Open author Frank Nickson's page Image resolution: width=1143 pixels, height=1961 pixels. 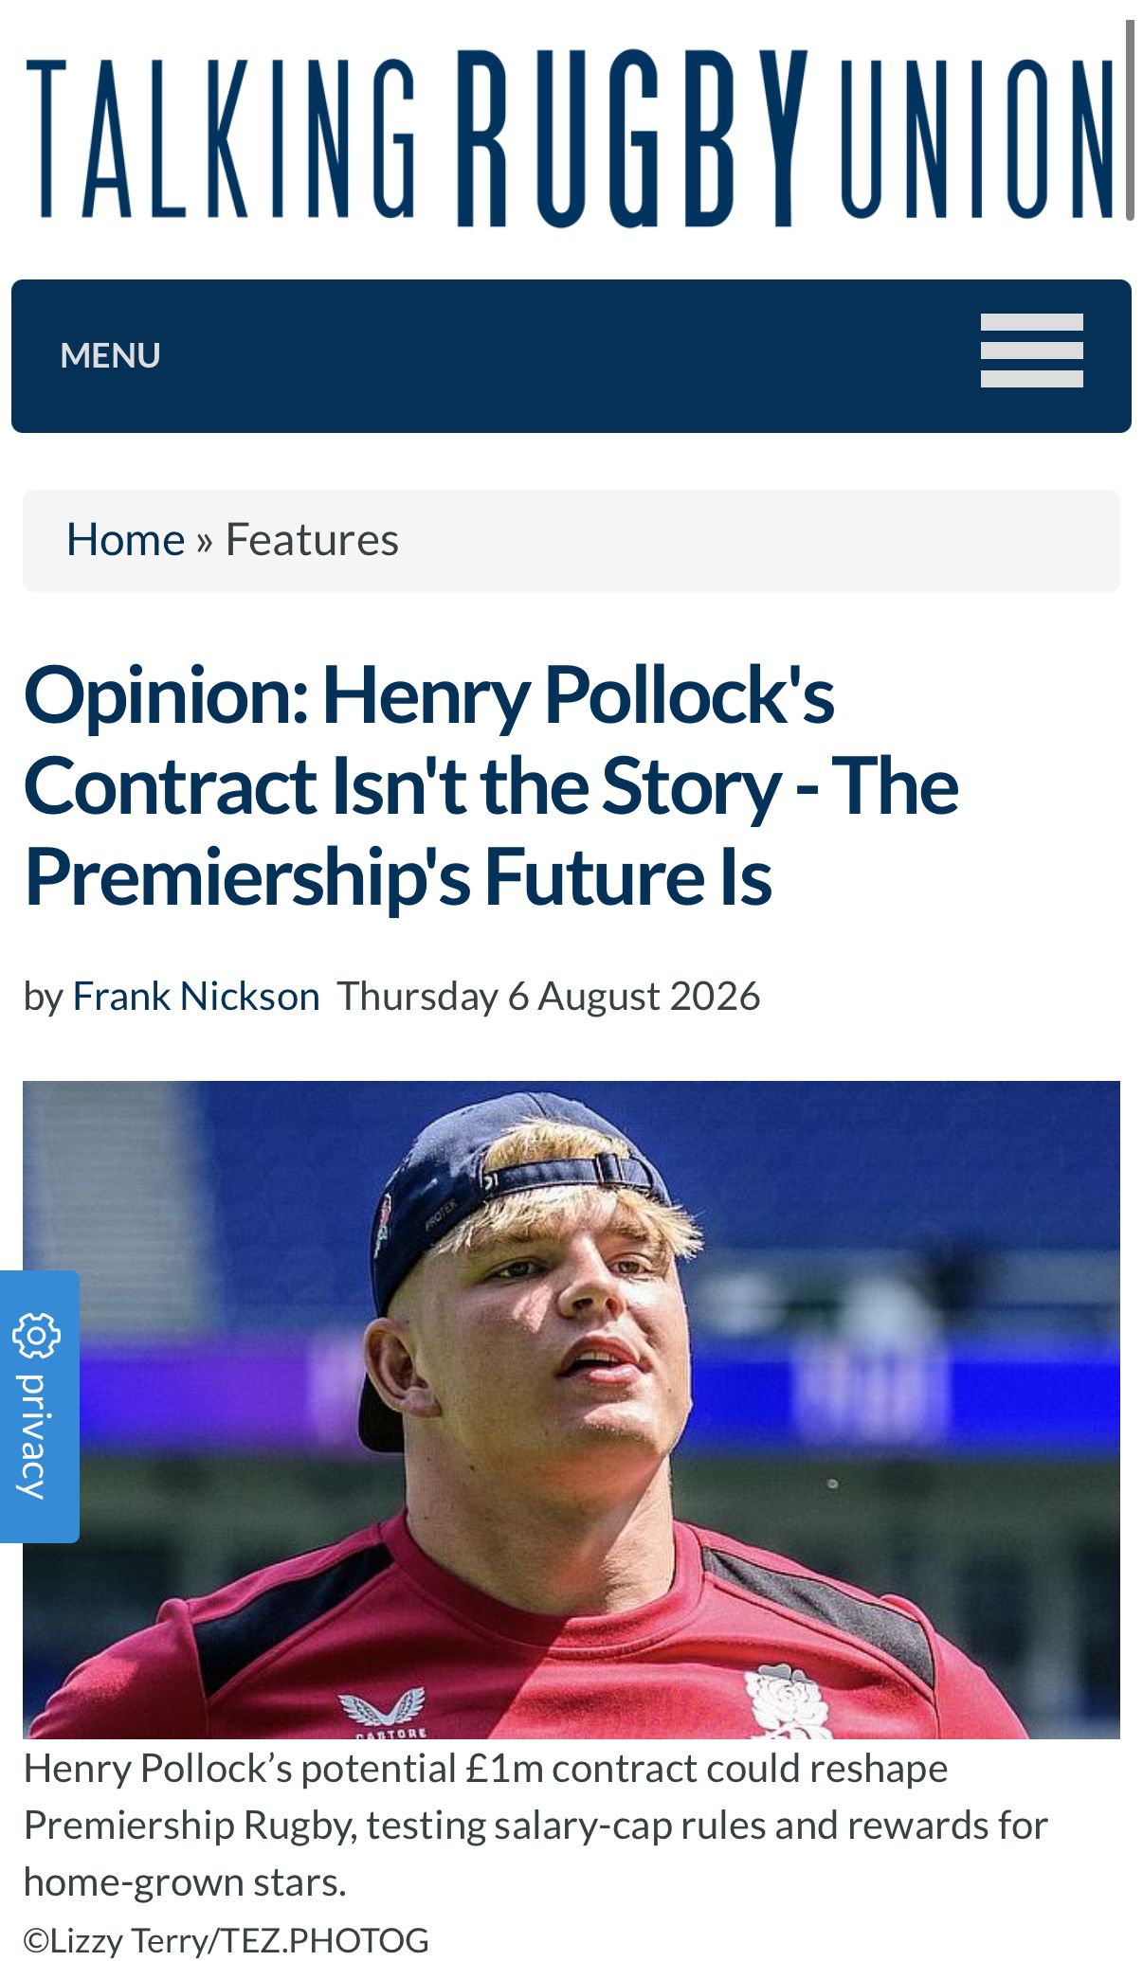coord(196,997)
